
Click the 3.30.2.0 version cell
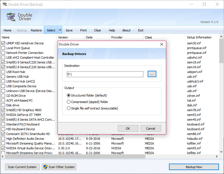(x=64, y=148)
